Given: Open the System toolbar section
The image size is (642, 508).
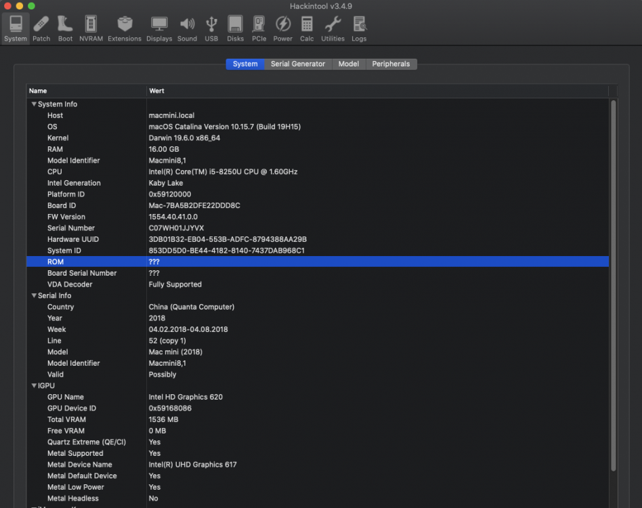Looking at the screenshot, I should click(x=16, y=28).
